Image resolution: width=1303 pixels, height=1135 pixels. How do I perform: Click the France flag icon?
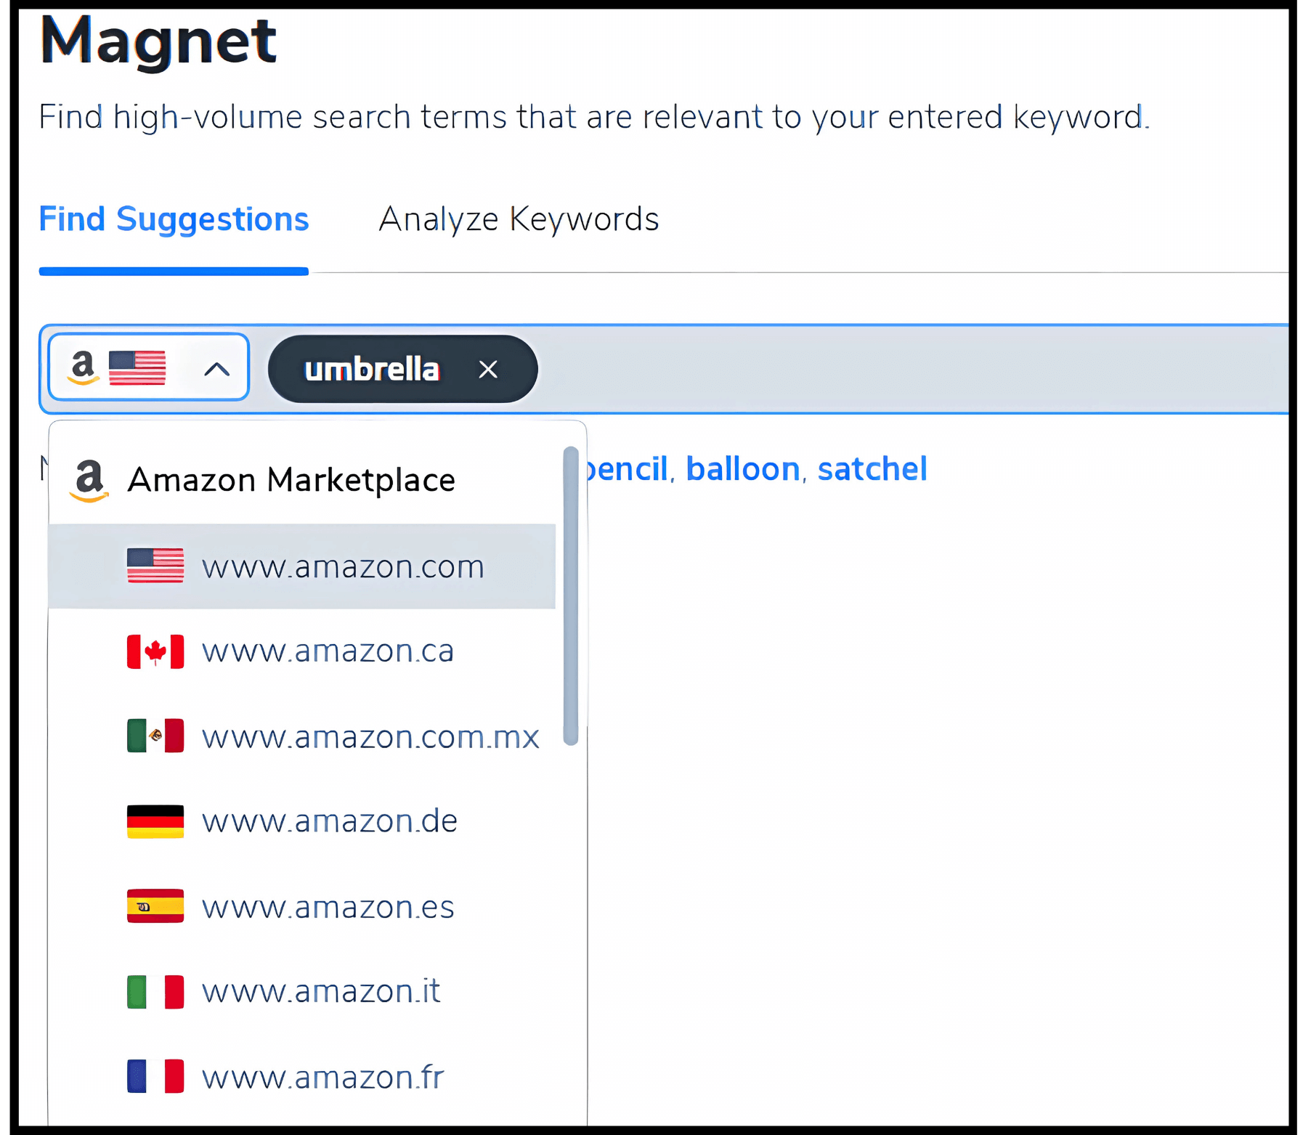coord(155,1076)
